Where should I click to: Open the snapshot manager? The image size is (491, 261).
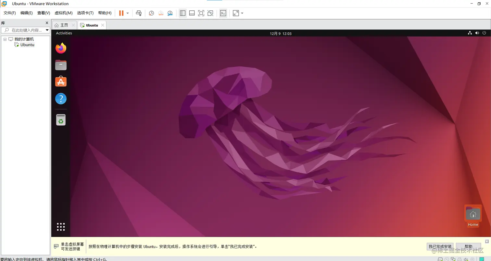coord(170,13)
